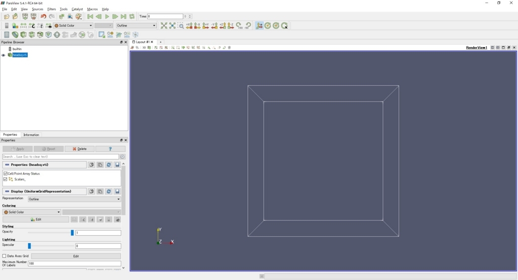Image resolution: width=518 pixels, height=280 pixels.
Task: Open the Catalyst menu
Action: tap(77, 9)
